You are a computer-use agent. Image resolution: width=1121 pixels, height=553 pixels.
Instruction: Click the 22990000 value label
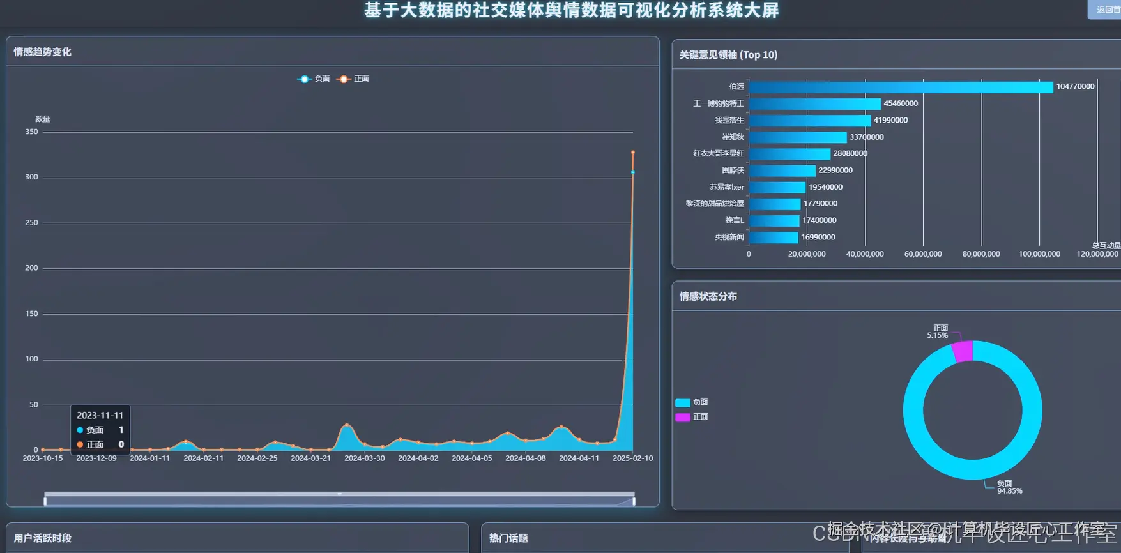click(835, 170)
